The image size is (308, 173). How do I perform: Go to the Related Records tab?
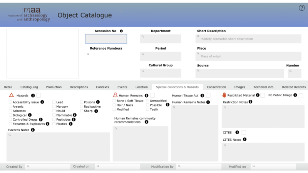[x=294, y=87]
